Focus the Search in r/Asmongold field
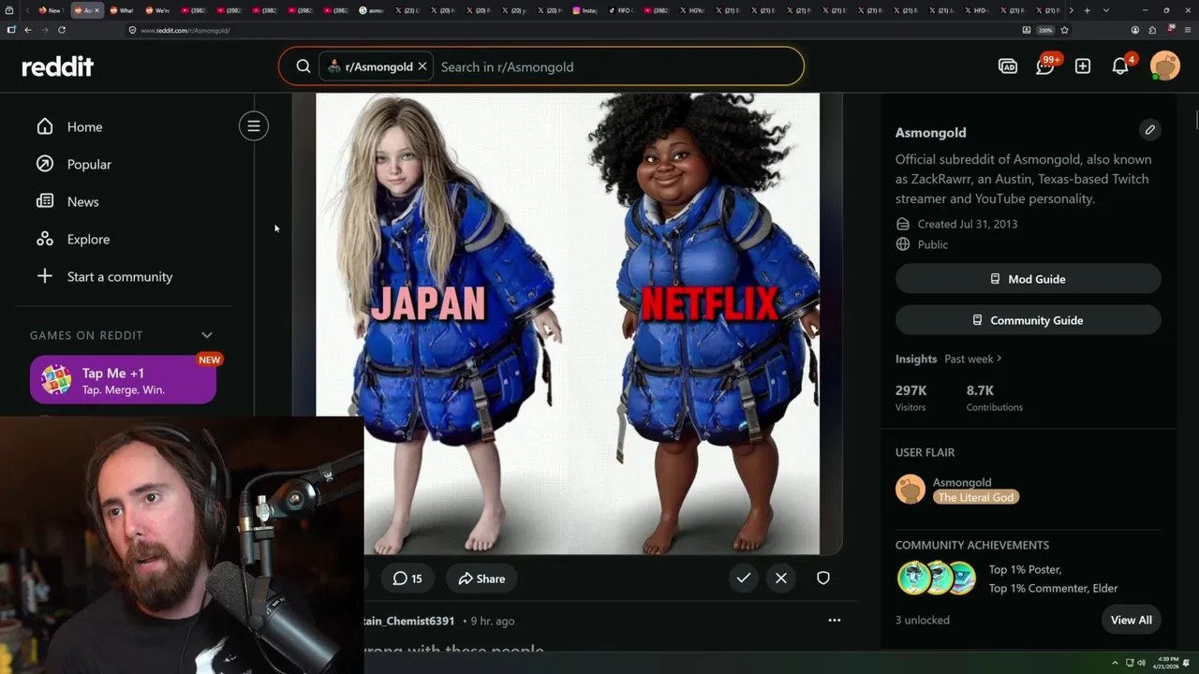Image resolution: width=1199 pixels, height=674 pixels. pyautogui.click(x=614, y=66)
